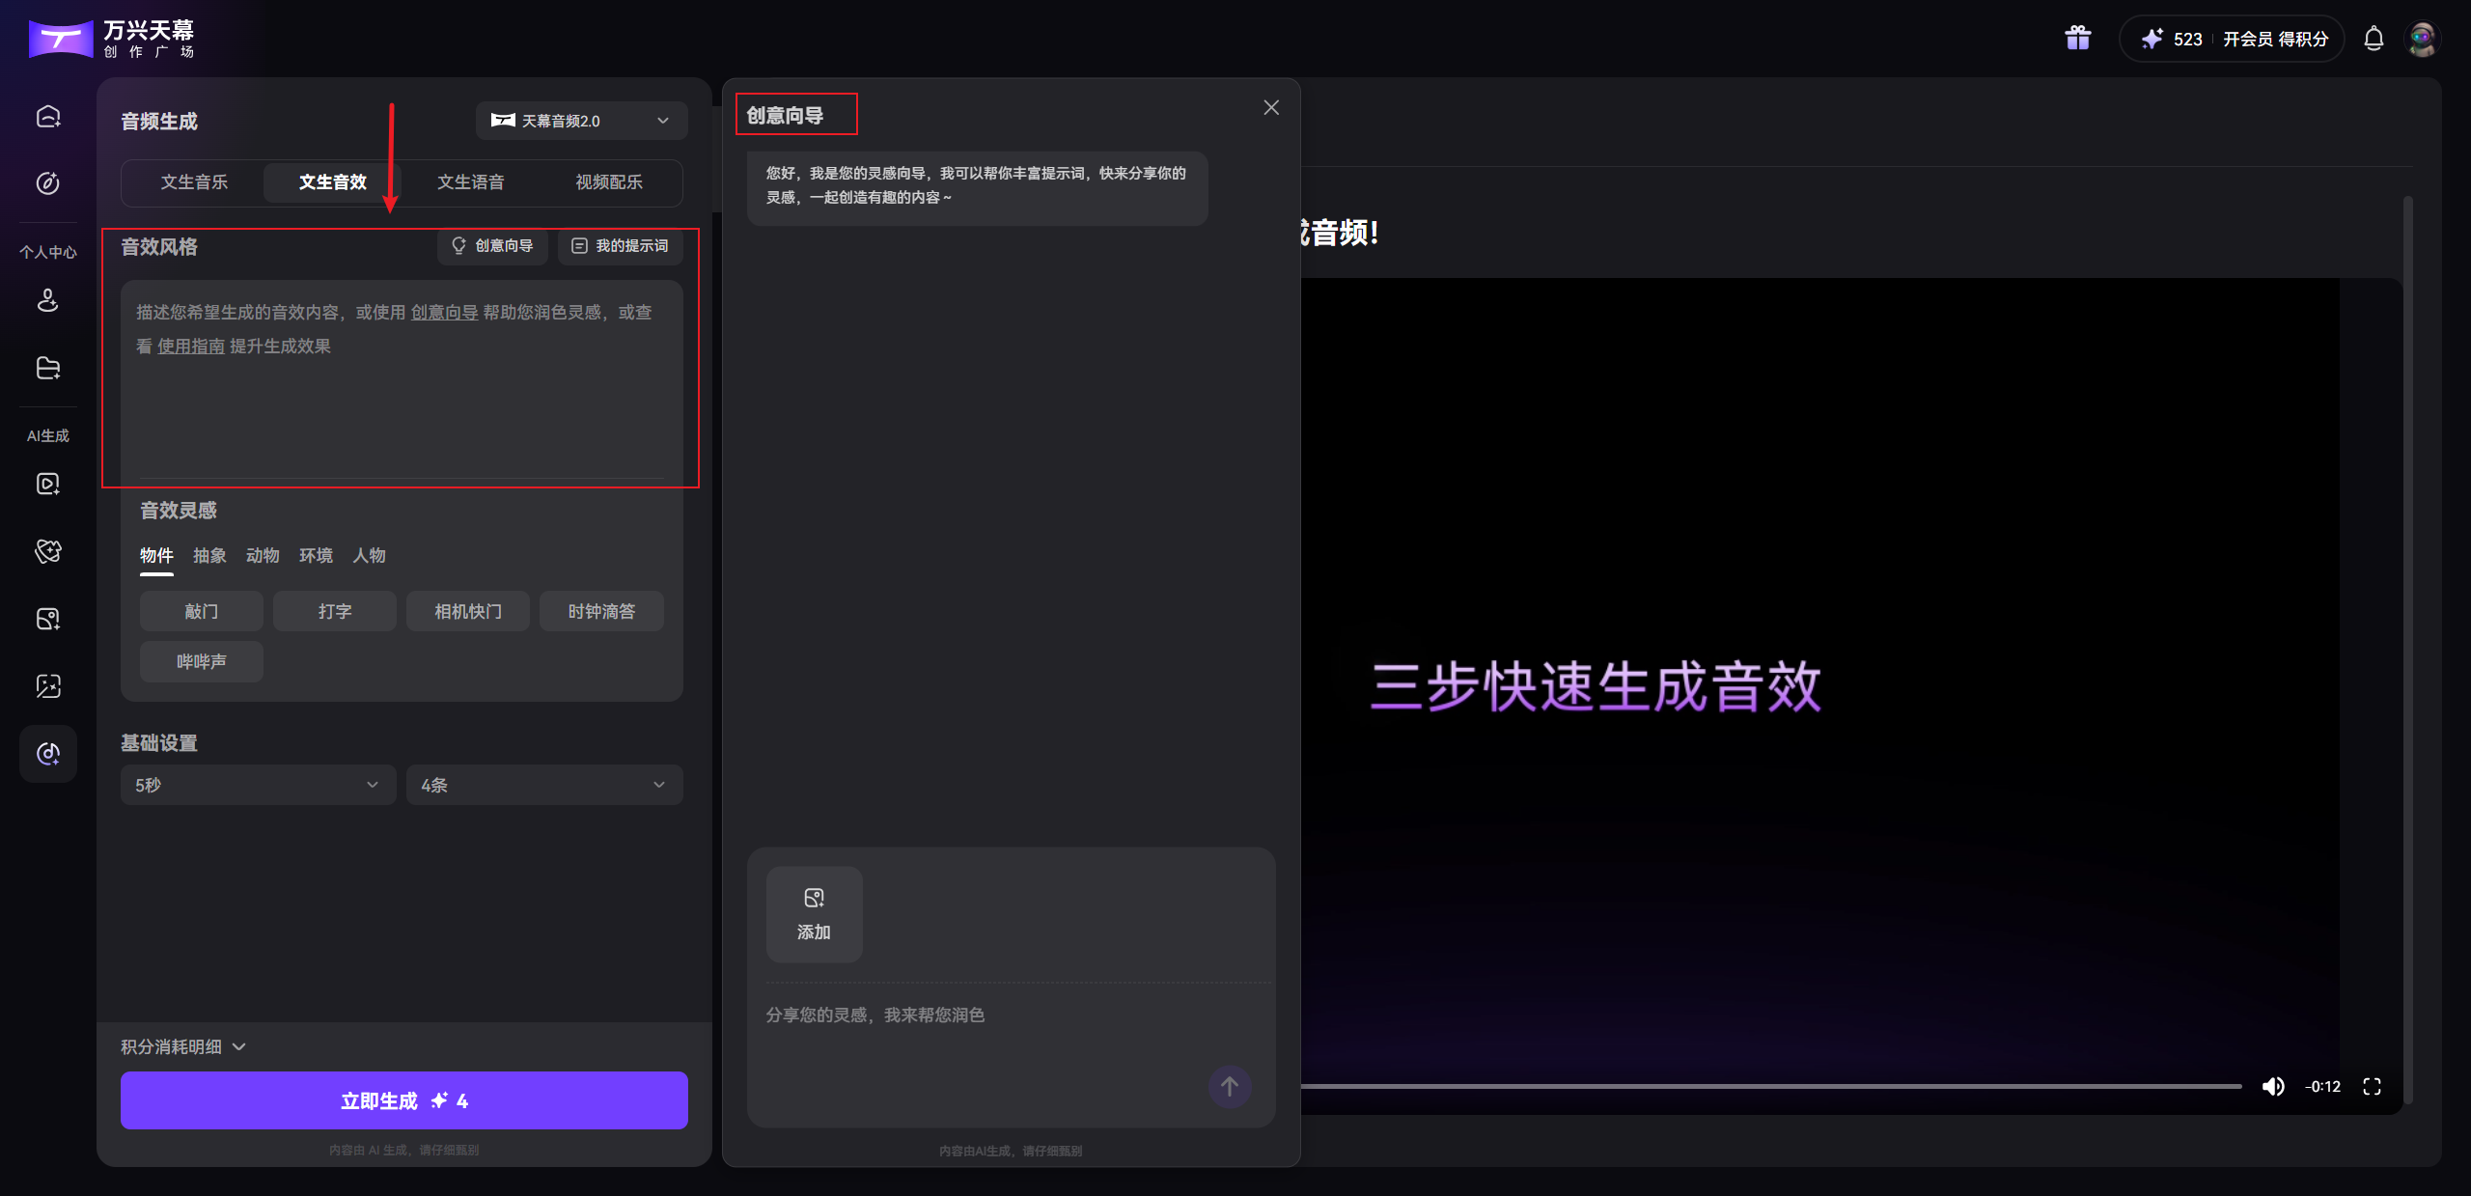Select the 动物 inspiration category
Image resolution: width=2471 pixels, height=1196 pixels.
[262, 555]
